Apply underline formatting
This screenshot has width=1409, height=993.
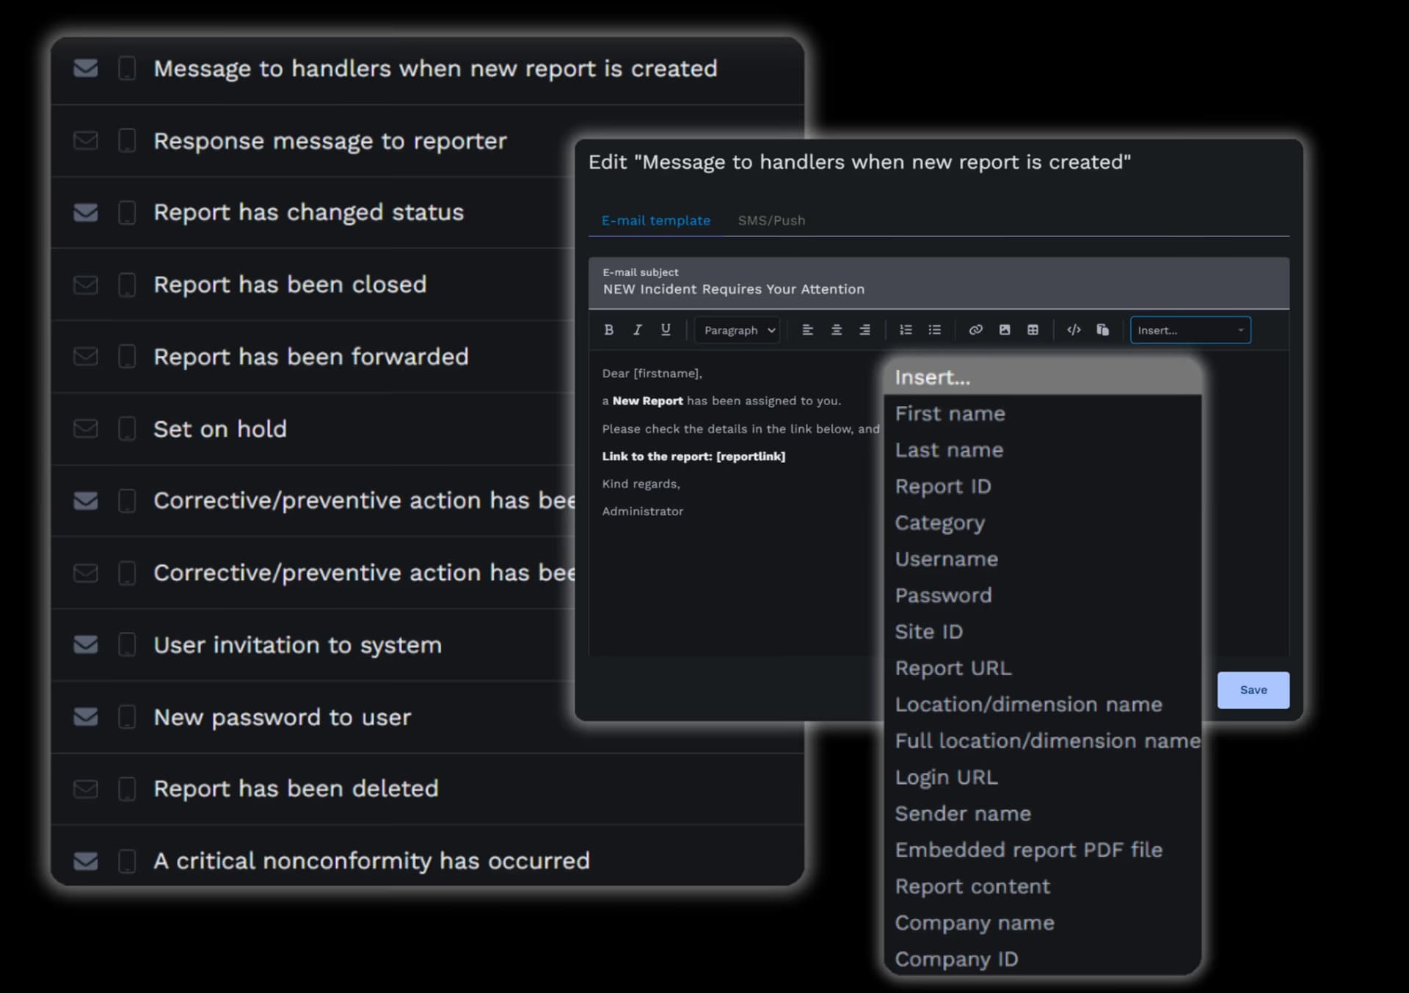666,330
